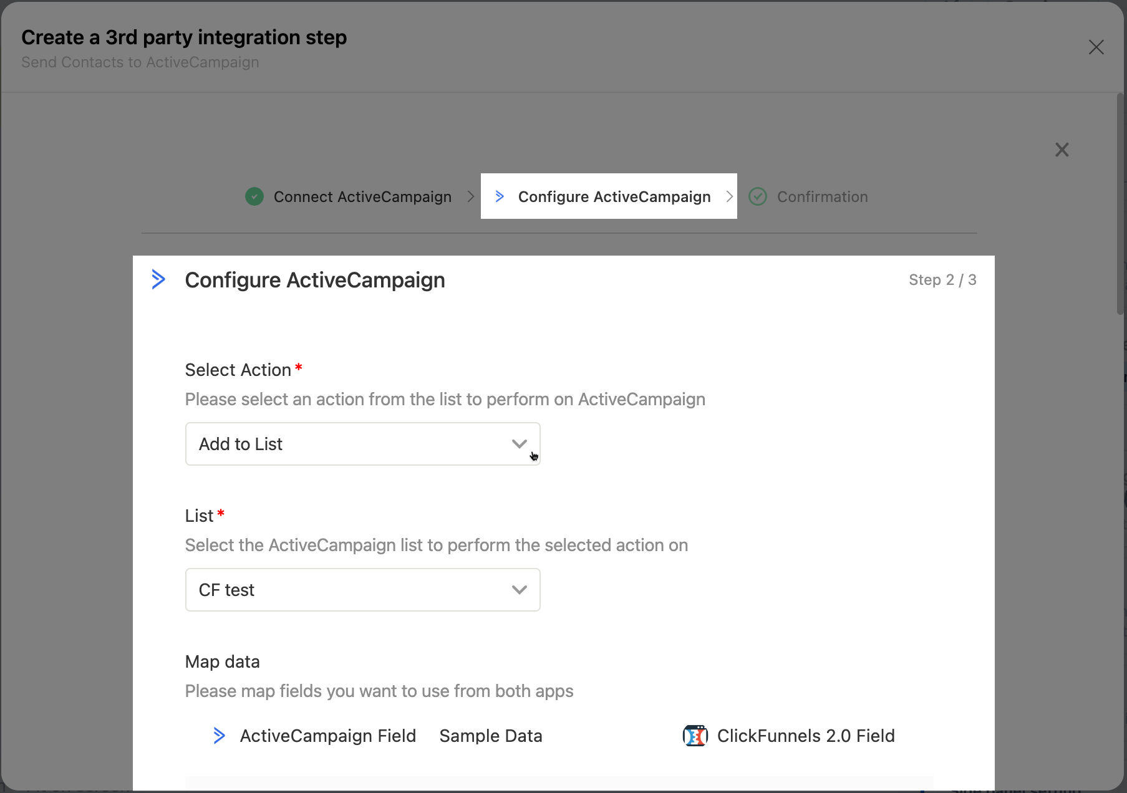Click the chevron after Connect ActiveCampaign step
This screenshot has width=1127, height=793.
(471, 196)
